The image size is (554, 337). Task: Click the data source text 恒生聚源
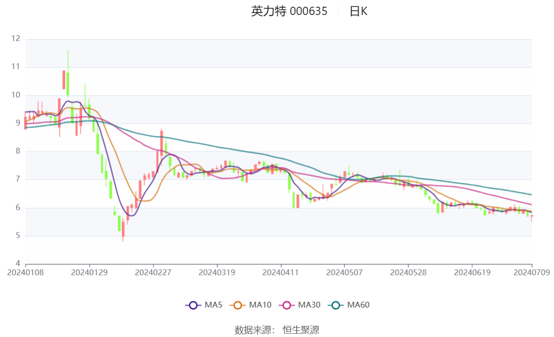(301, 330)
